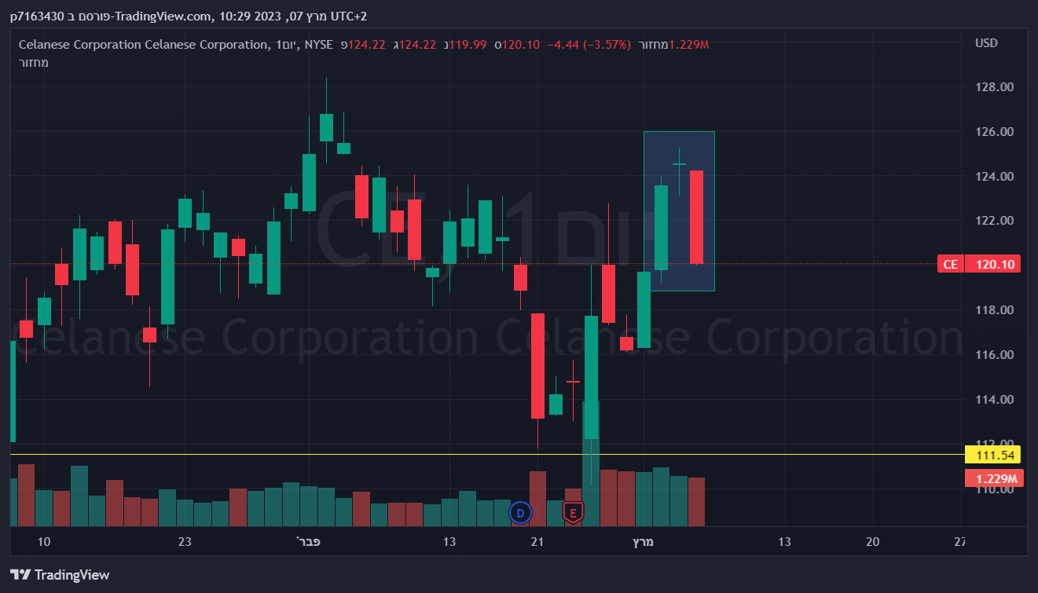The image size is (1038, 593).
Task: Click the NYSE exchange label in header
Action: [x=318, y=44]
